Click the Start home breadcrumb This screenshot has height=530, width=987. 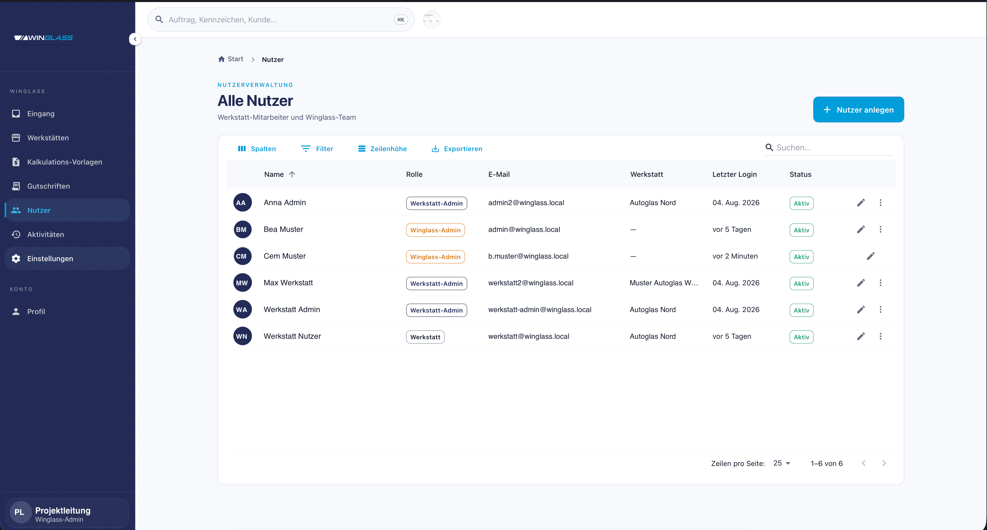(x=231, y=59)
